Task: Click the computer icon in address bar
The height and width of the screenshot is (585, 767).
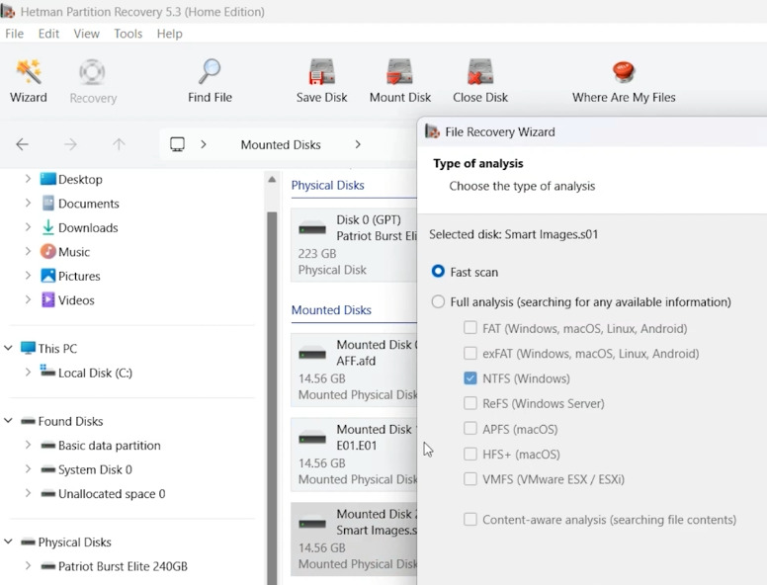Action: click(x=177, y=144)
